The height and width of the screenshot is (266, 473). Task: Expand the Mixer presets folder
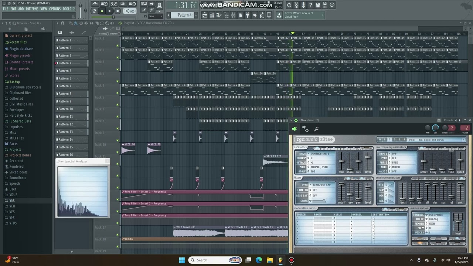tap(19, 69)
